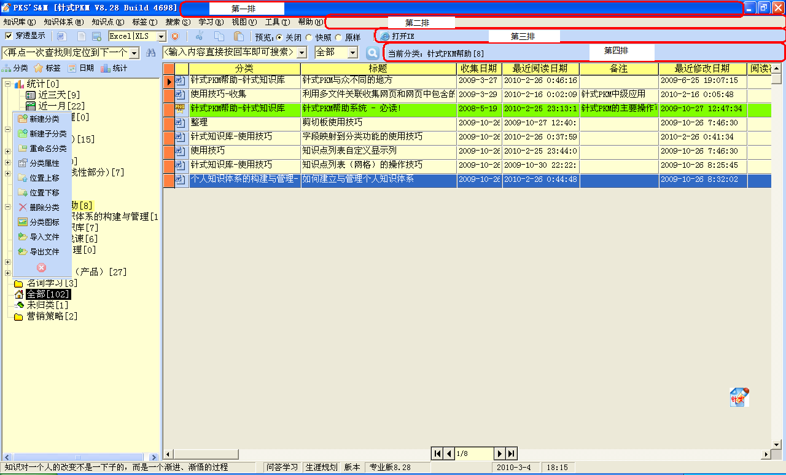This screenshot has width=786, height=475.
Task: Switch to the 标签 view tab
Action: coord(47,68)
